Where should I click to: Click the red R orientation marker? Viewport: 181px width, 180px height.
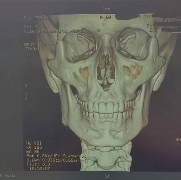click(26, 86)
